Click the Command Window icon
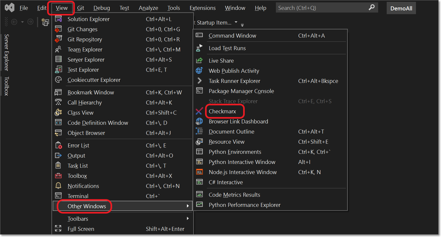This screenshot has height=237, width=441. [199, 35]
